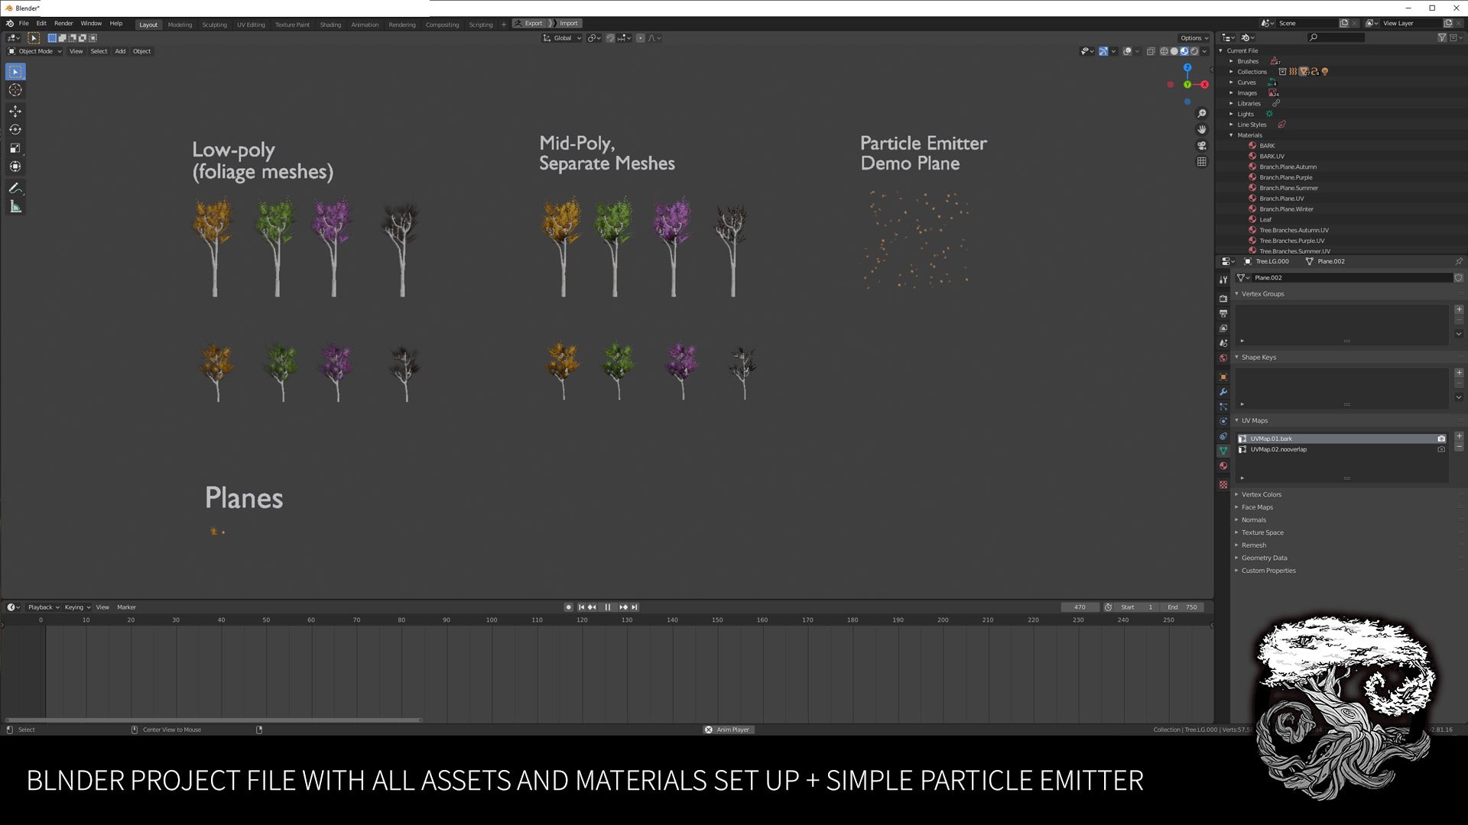Toggle the show overlays button
1468x825 pixels.
(1127, 51)
